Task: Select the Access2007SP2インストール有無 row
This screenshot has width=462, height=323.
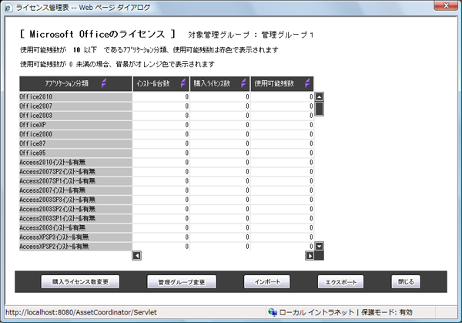Action: coord(166,172)
